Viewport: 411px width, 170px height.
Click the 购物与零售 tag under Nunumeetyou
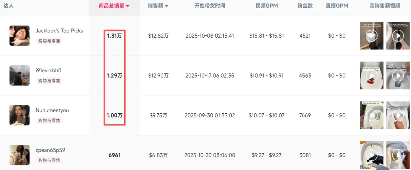coord(49,121)
